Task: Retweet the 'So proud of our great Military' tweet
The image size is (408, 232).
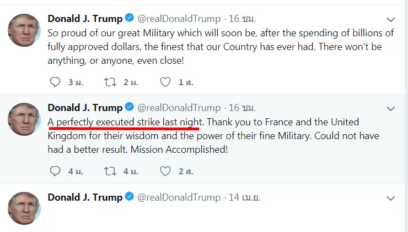Action: [110, 82]
